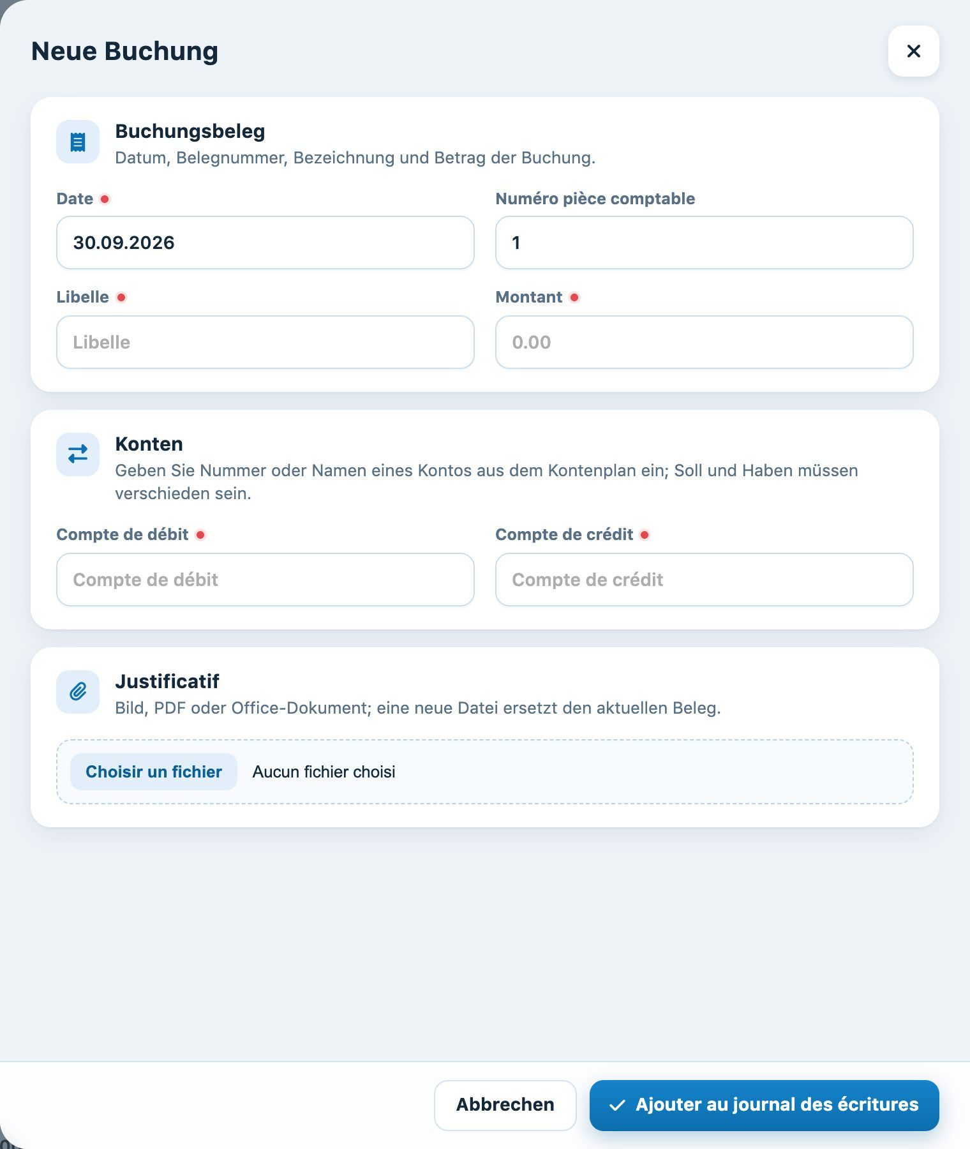
Task: Submit via Ajouter au journal des écritures
Action: [765, 1105]
